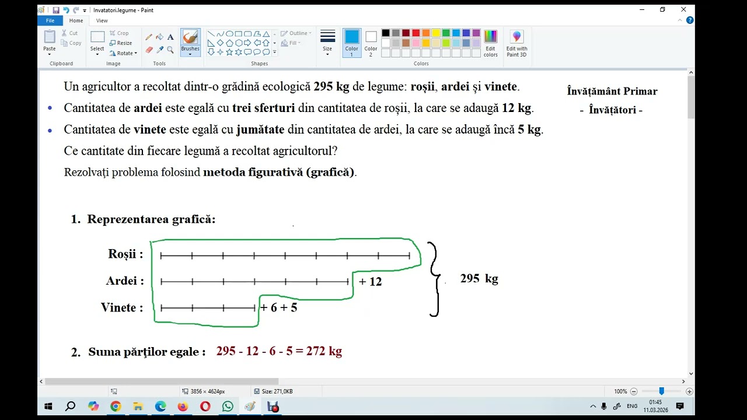
Task: Click the zoom in plus button
Action: click(x=689, y=391)
